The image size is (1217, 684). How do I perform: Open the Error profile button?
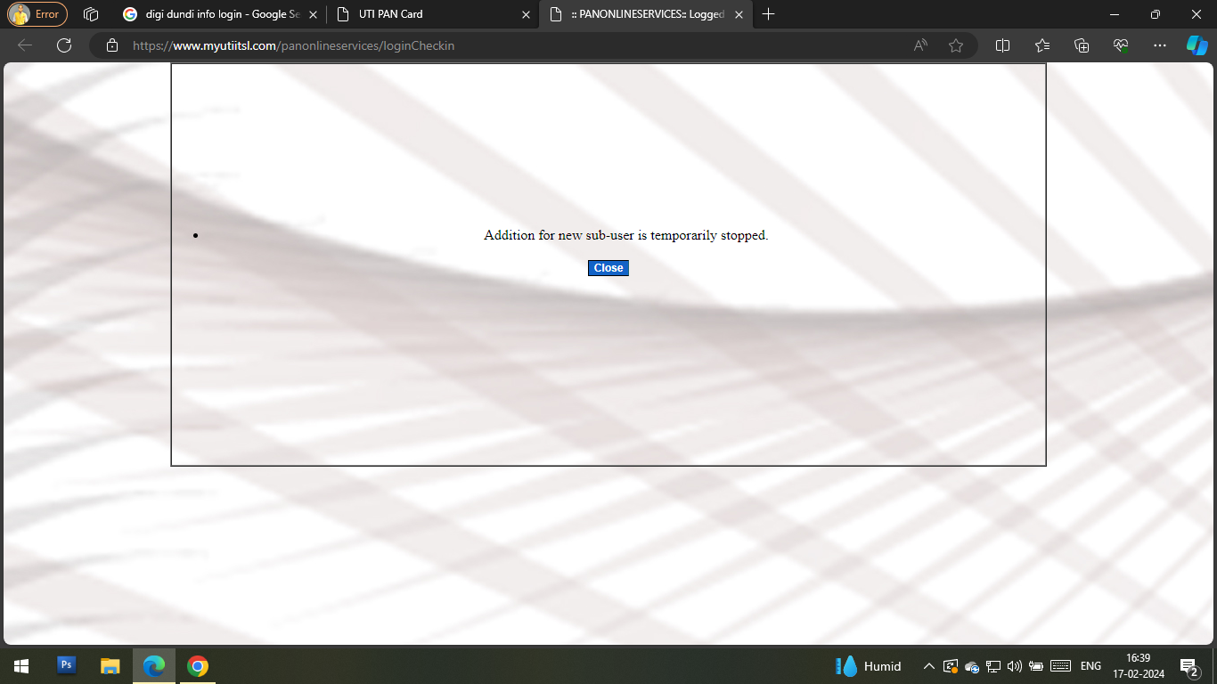coord(37,14)
